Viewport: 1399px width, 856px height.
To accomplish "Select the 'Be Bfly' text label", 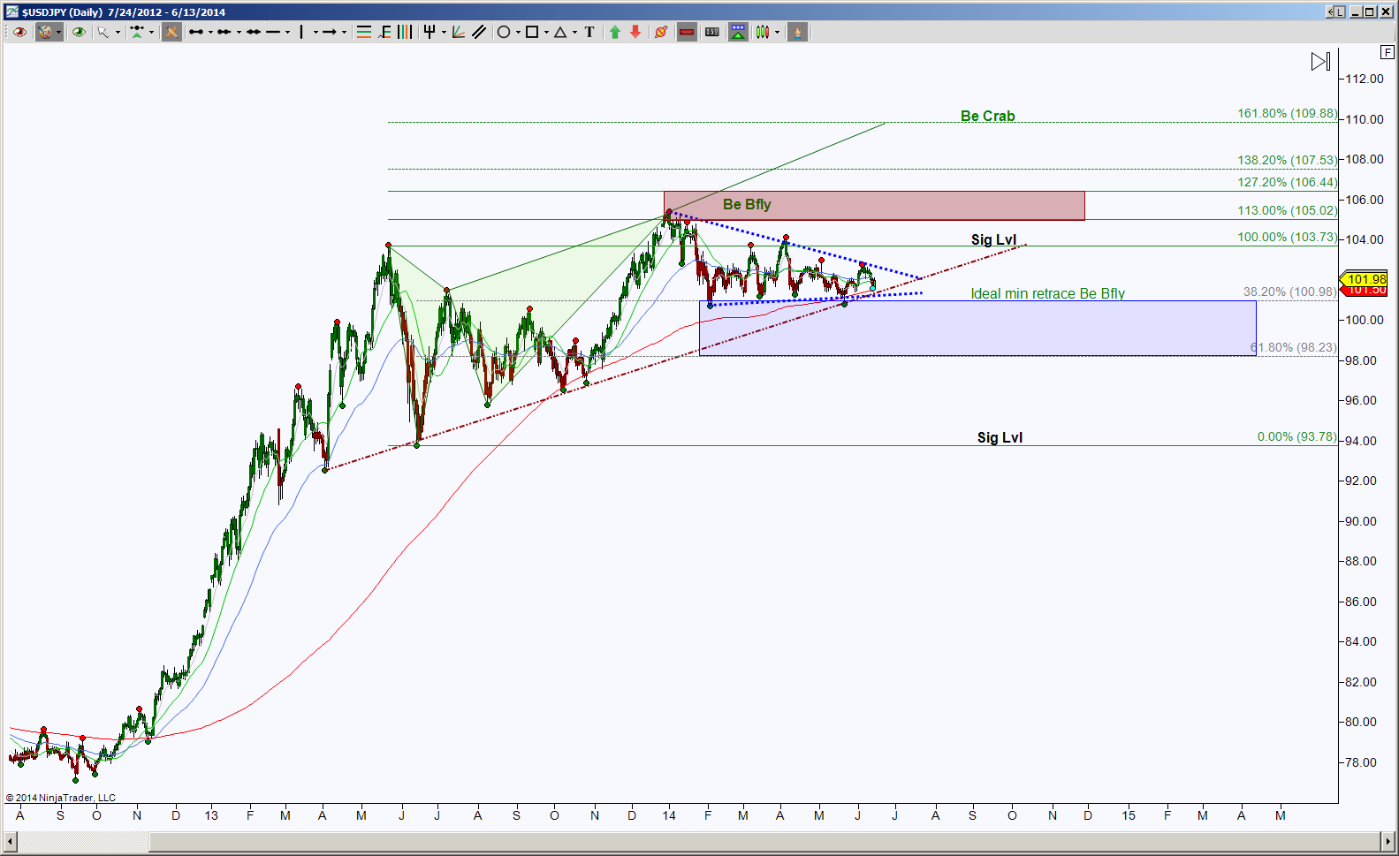I will coord(747,204).
